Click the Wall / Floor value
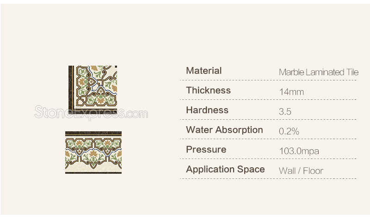 pos(301,171)
